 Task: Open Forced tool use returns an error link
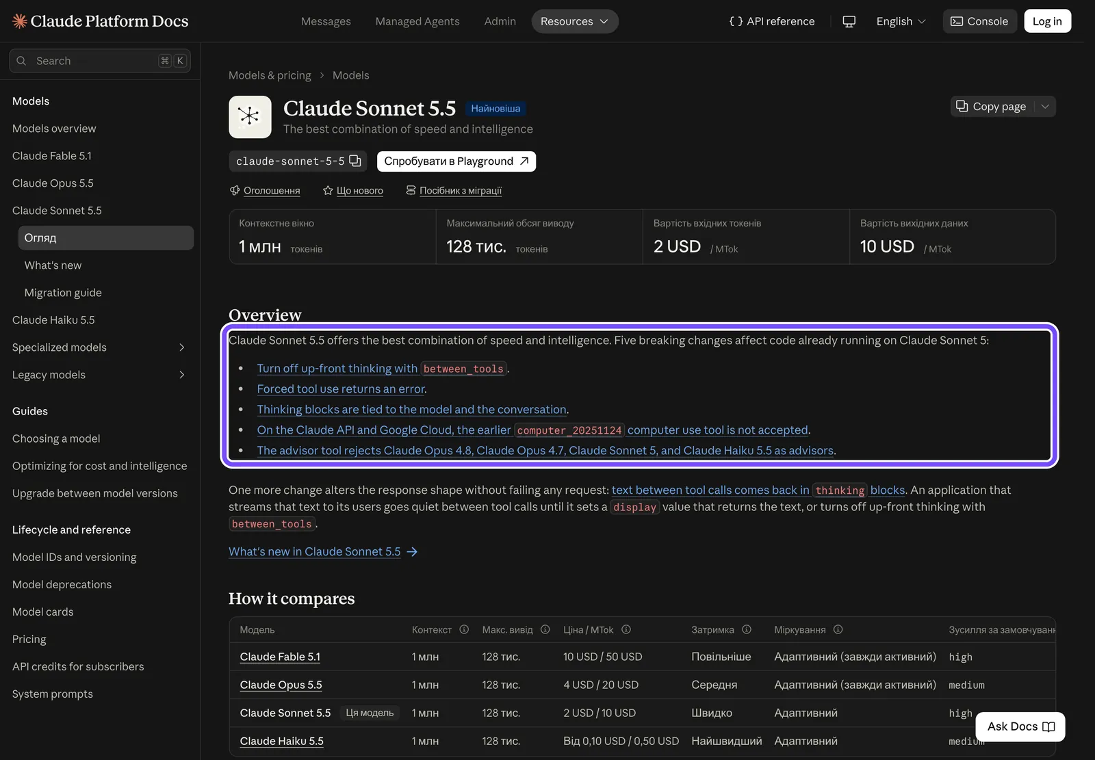coord(341,389)
